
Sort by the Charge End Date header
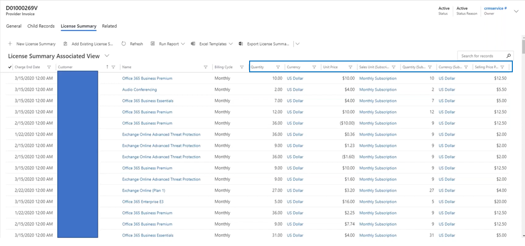point(27,67)
